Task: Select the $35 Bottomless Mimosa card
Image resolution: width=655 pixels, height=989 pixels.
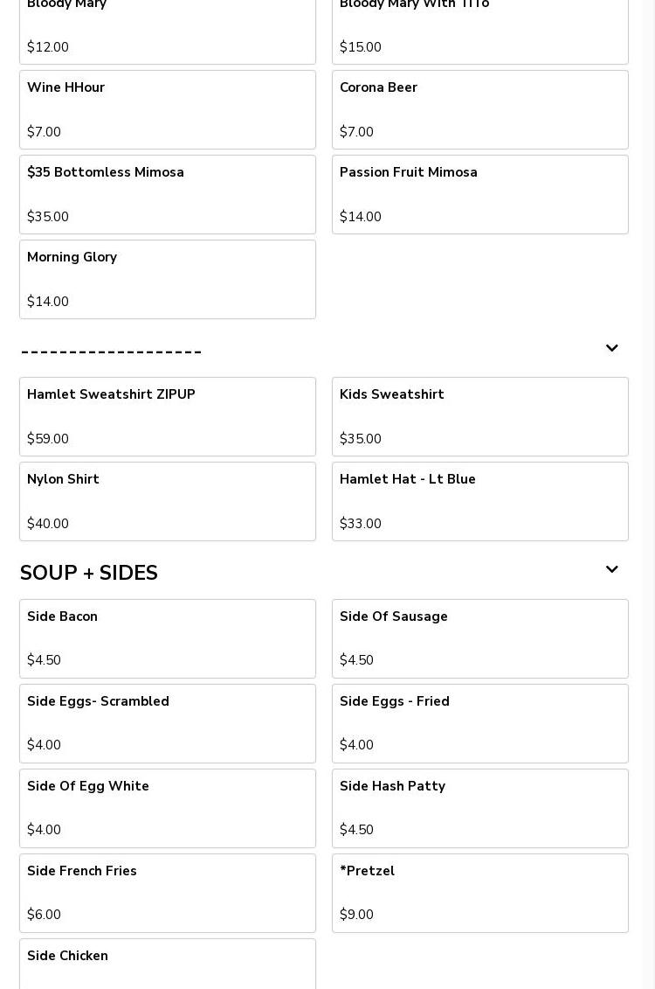Action: coord(168,194)
